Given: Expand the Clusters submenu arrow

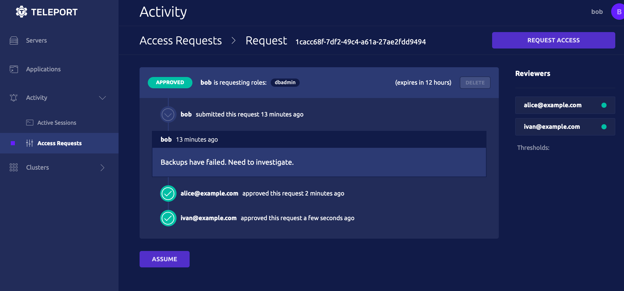Looking at the screenshot, I should (102, 168).
